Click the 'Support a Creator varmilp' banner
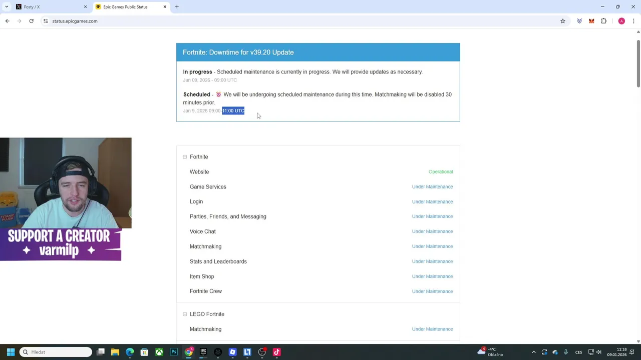Viewport: 641px width, 360px height. tap(61, 244)
